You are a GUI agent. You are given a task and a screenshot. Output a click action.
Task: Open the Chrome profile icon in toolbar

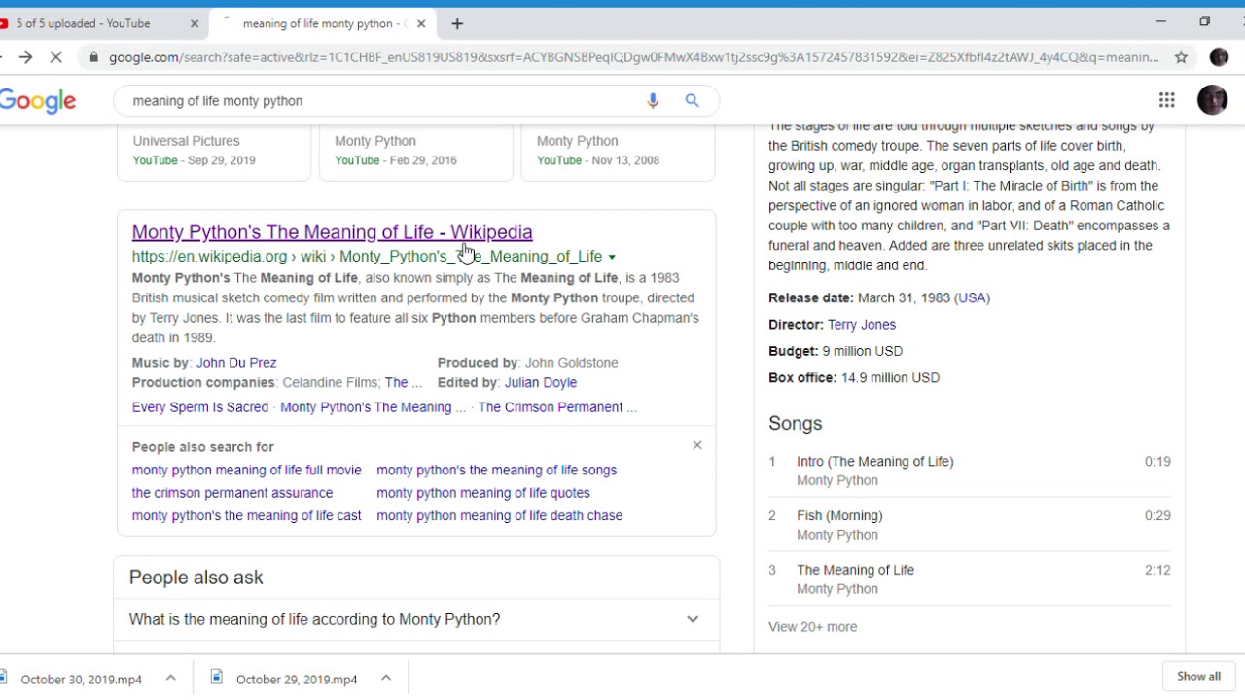(x=1219, y=57)
